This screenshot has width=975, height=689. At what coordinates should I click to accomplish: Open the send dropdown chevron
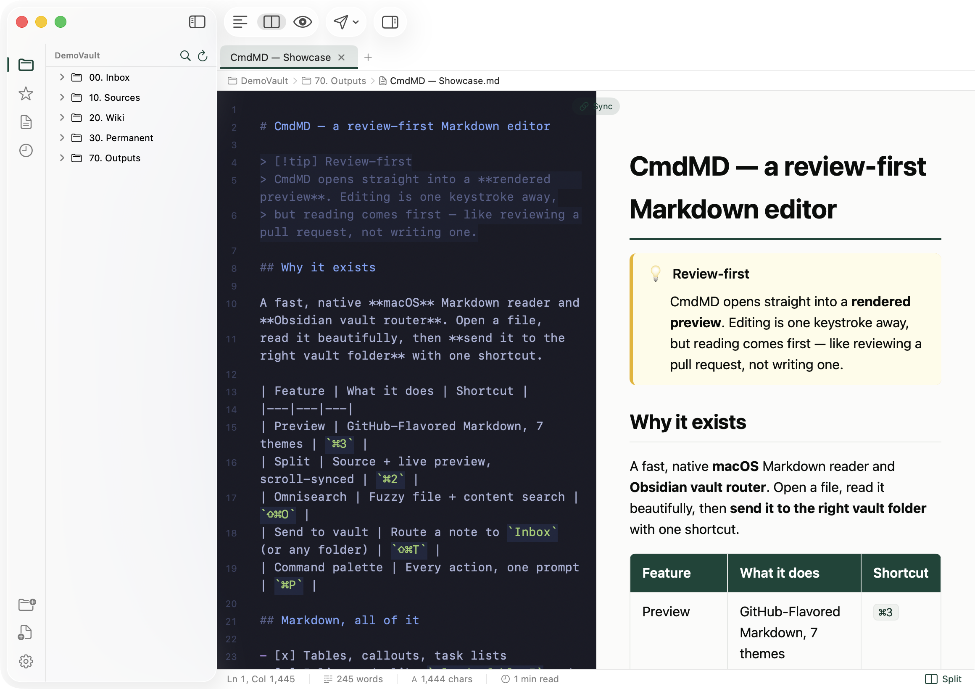click(x=356, y=22)
